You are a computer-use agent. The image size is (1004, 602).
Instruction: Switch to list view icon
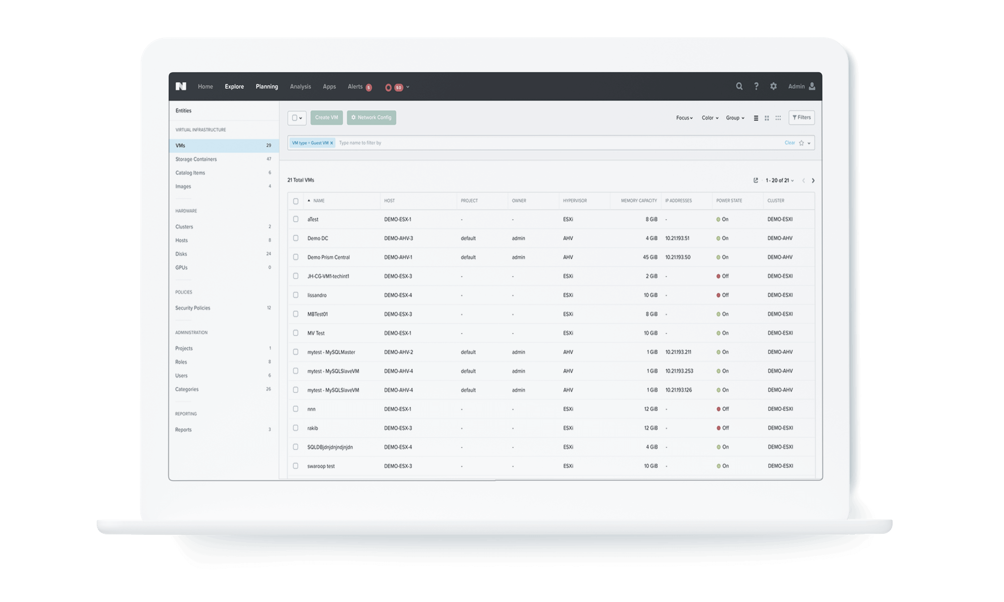pos(756,118)
